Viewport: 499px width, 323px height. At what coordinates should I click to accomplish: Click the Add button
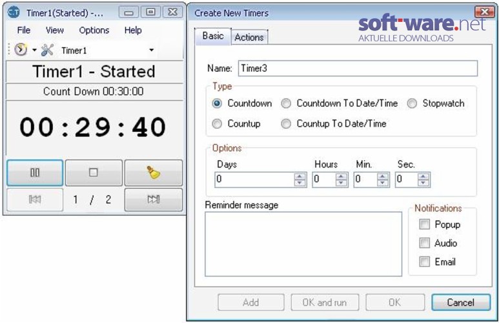250,302
